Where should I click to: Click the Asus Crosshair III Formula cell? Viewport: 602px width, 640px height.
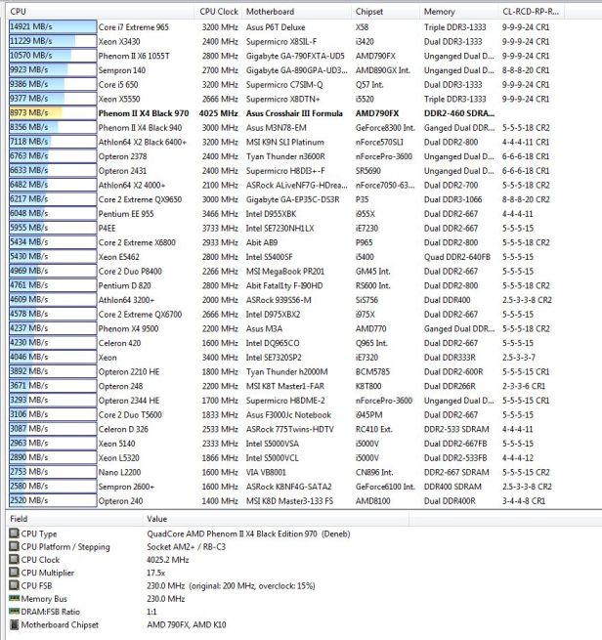(294, 113)
